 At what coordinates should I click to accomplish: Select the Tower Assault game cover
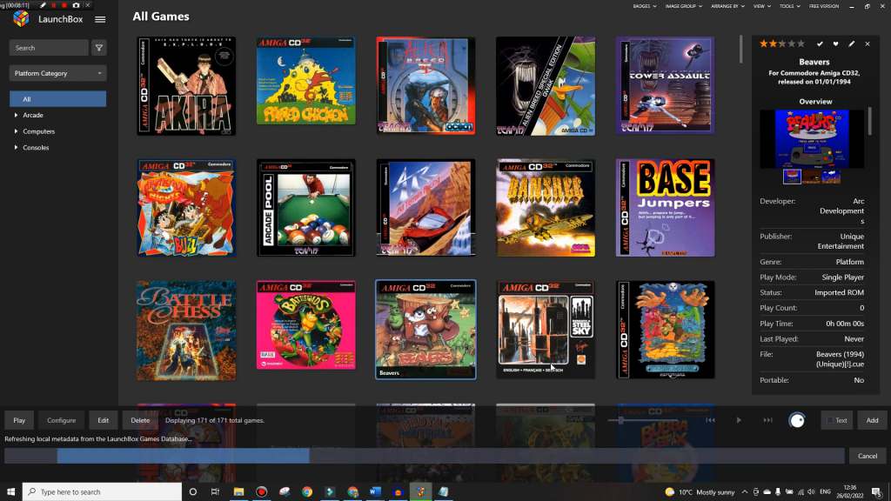666,86
